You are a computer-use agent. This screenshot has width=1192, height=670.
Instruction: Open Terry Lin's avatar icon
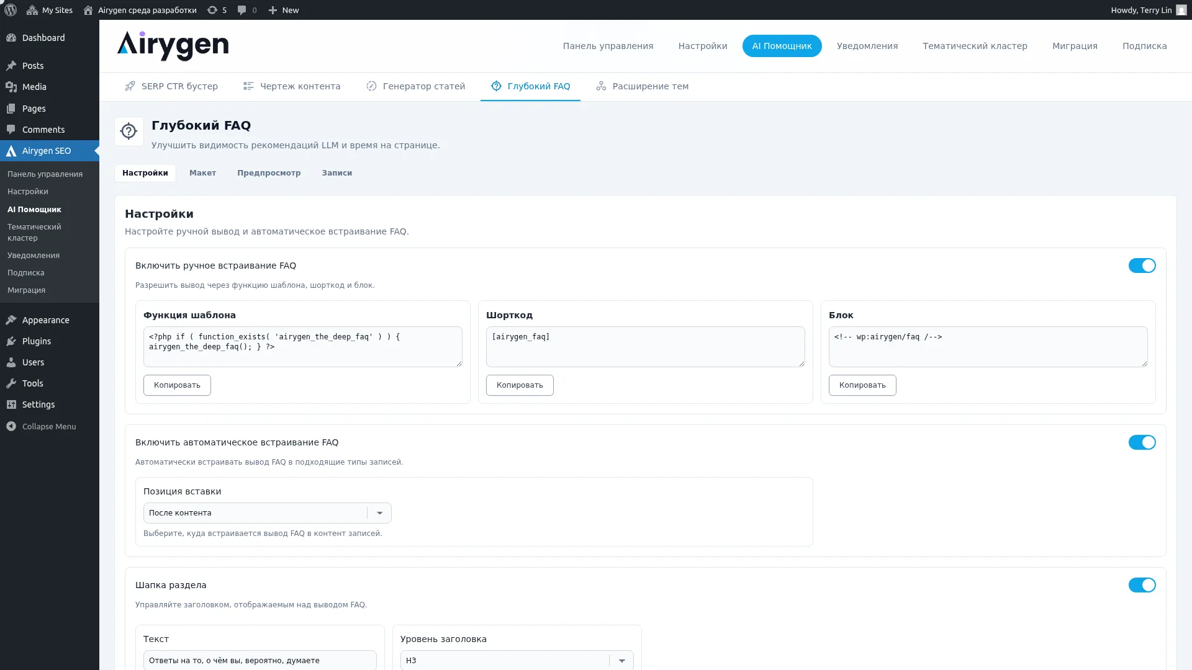point(1181,10)
